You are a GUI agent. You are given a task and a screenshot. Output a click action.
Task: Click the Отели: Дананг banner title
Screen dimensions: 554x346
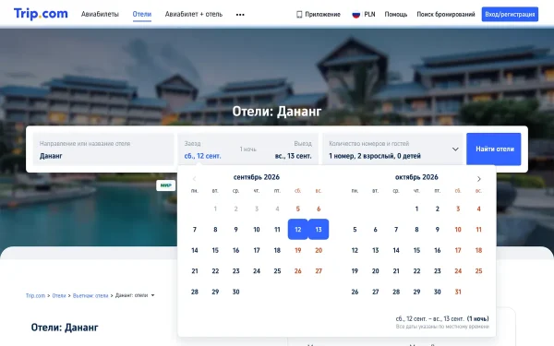(x=277, y=112)
